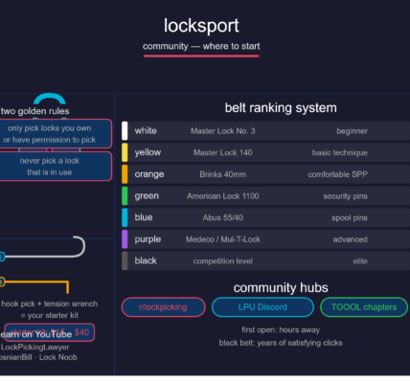Select the 'white' belt name

(x=146, y=131)
